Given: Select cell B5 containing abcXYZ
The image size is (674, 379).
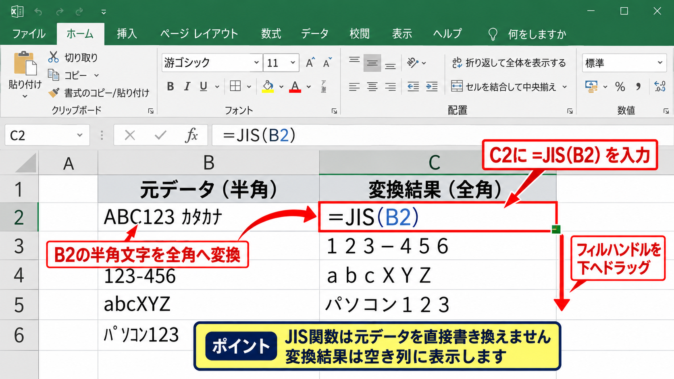Looking at the screenshot, I should pos(208,304).
